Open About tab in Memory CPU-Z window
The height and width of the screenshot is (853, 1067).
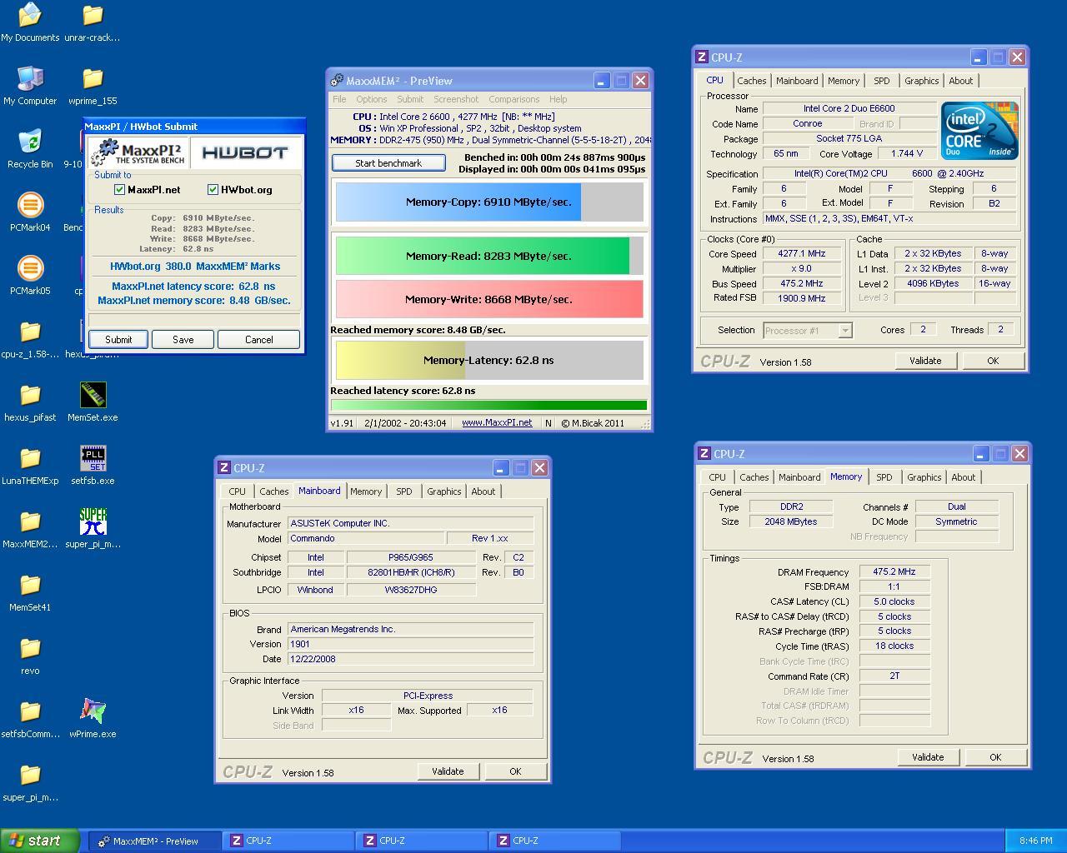963,477
